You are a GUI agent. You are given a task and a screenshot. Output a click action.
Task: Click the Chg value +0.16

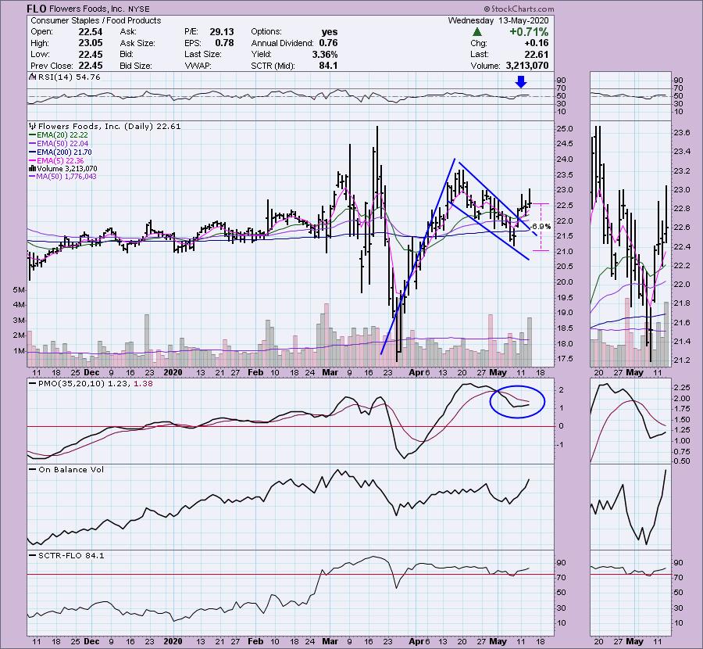point(536,43)
